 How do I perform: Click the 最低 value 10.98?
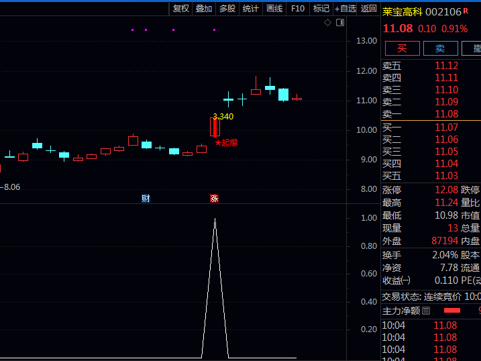click(446, 215)
